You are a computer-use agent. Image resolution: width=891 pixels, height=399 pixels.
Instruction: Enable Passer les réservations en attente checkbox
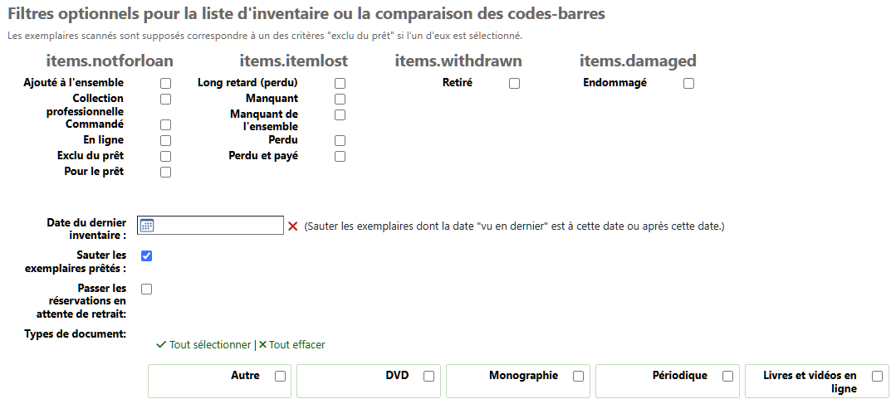[147, 289]
